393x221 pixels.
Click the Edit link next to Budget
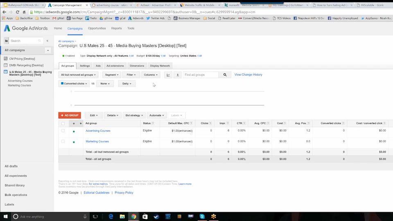click(163, 56)
